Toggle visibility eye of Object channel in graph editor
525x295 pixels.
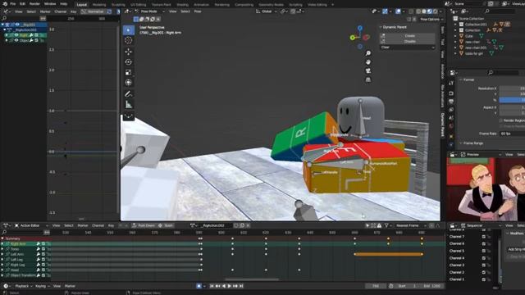tap(16, 40)
